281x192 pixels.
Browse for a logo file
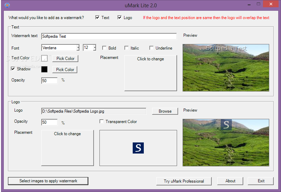165,111
